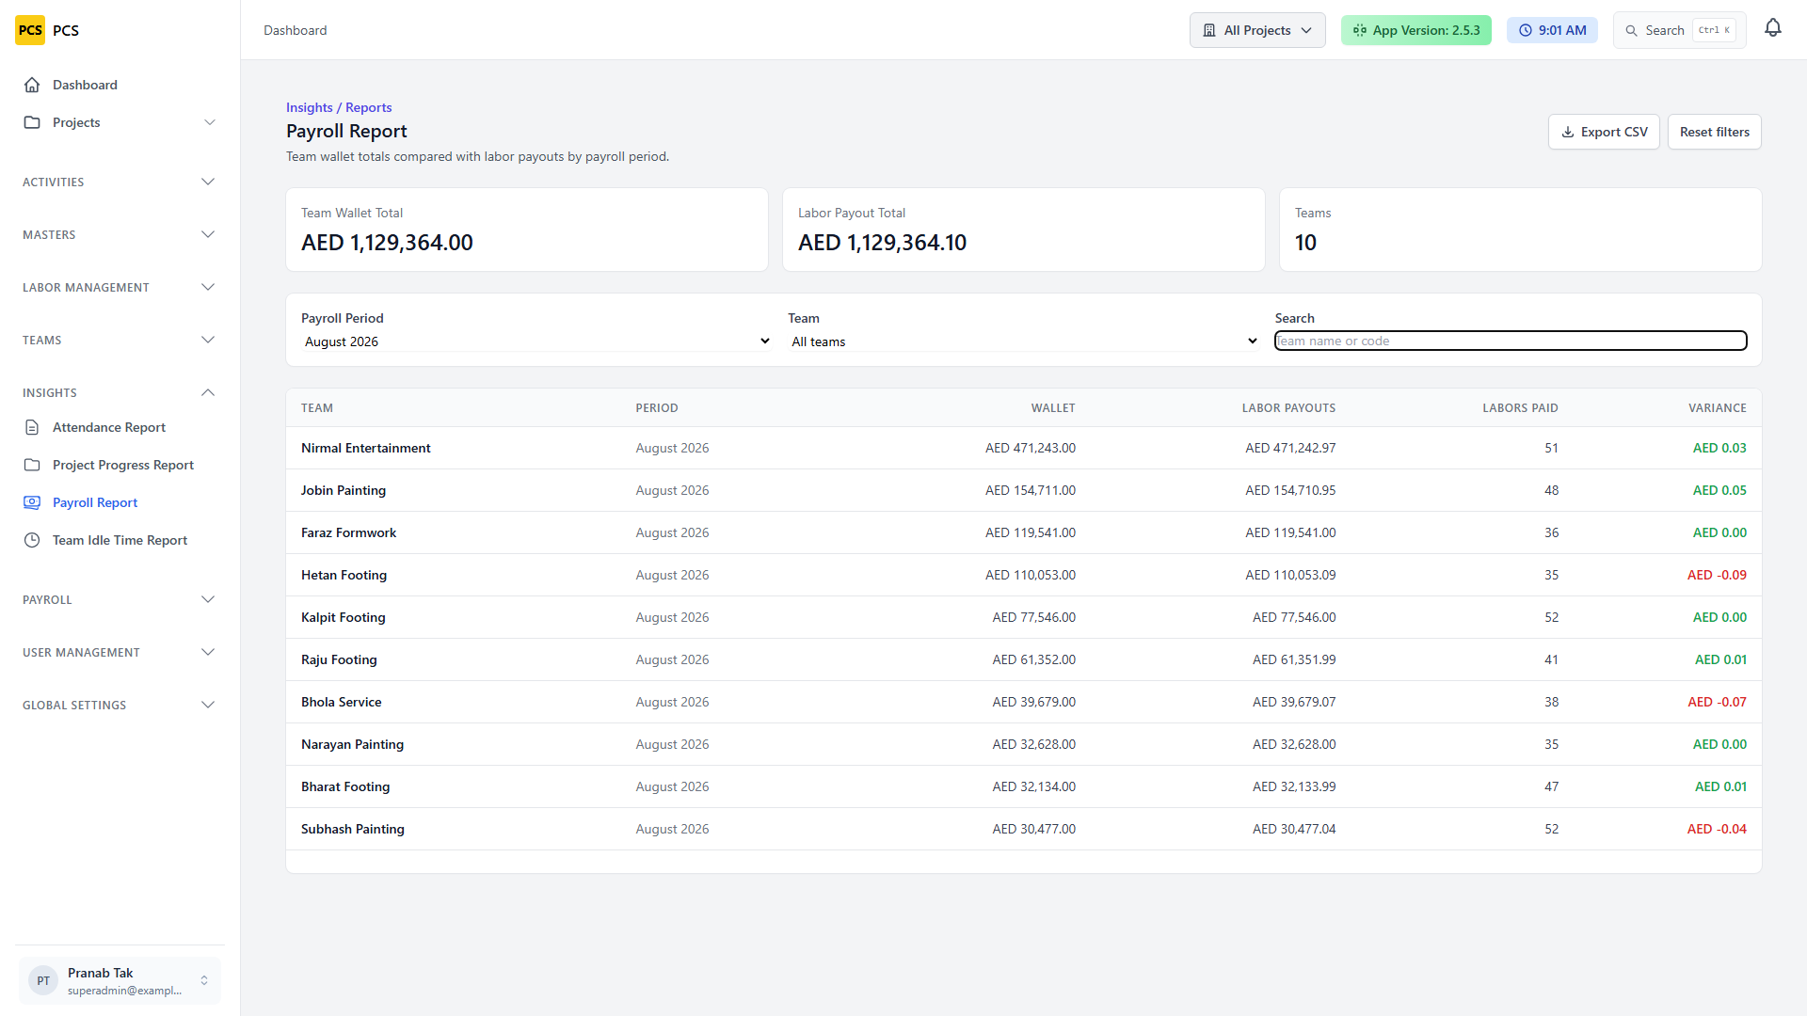Expand the PAYROLL section

[x=120, y=599]
